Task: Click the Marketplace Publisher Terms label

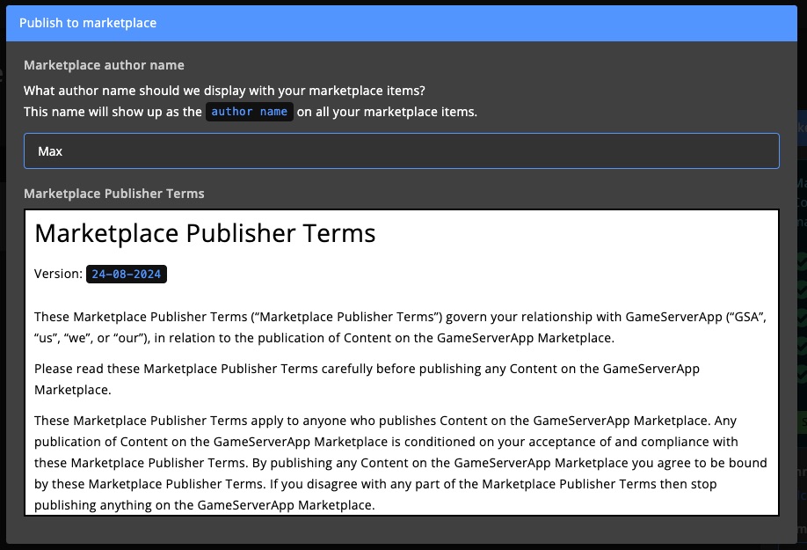Action: 113,194
